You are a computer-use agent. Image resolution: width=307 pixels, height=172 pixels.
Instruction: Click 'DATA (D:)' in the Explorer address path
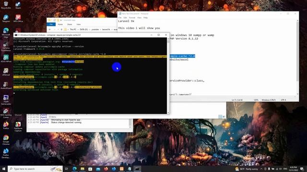tap(84, 30)
